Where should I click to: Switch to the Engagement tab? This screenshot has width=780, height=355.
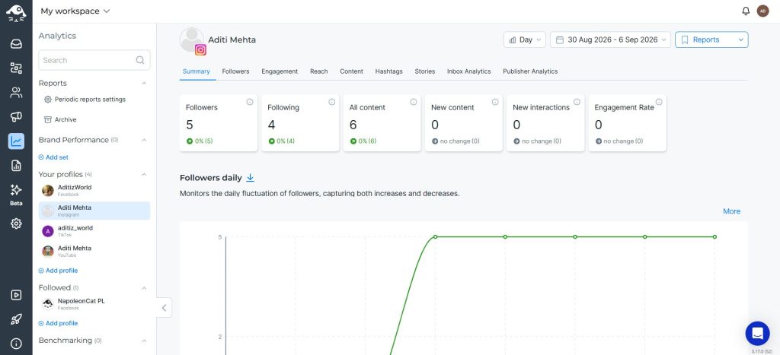(x=280, y=71)
